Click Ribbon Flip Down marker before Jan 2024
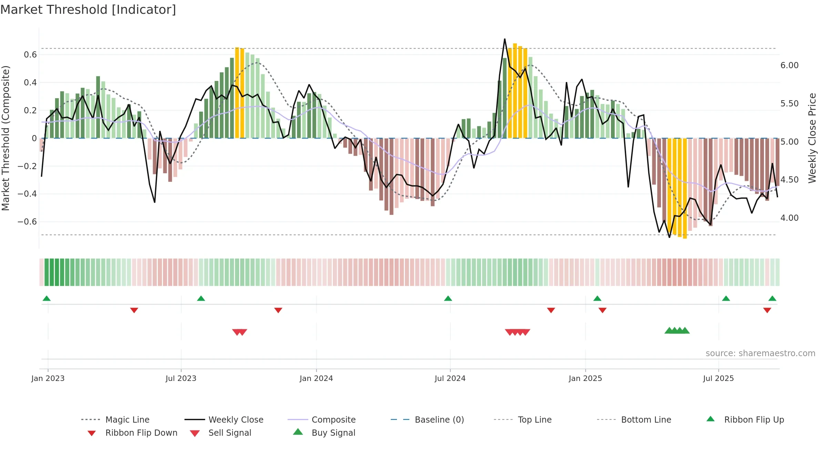Viewport: 827px width, 465px height. (x=278, y=310)
